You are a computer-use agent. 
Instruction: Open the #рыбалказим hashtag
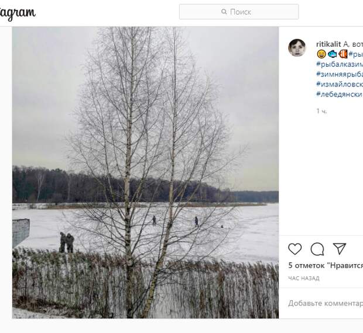point(340,64)
